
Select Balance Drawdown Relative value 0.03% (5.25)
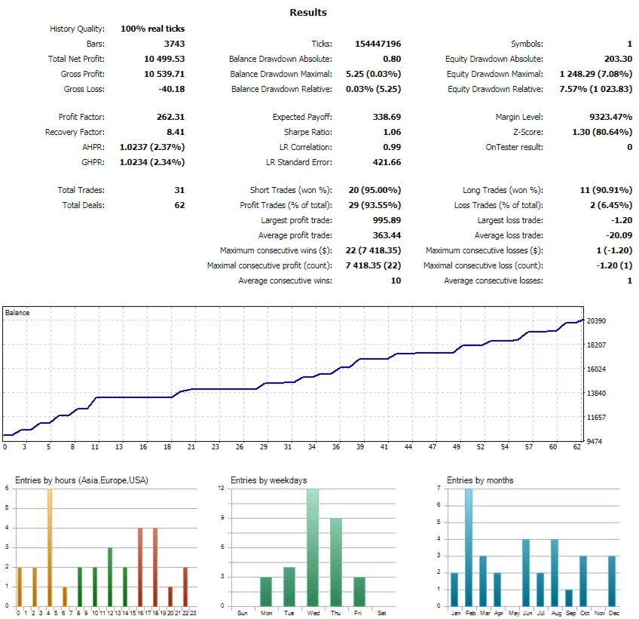(x=373, y=89)
